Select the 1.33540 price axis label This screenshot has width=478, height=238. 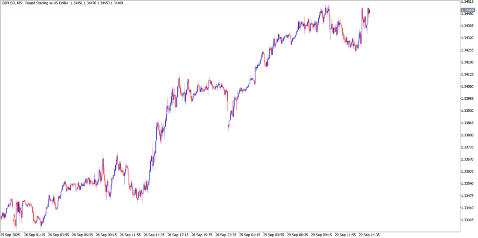pos(468,184)
